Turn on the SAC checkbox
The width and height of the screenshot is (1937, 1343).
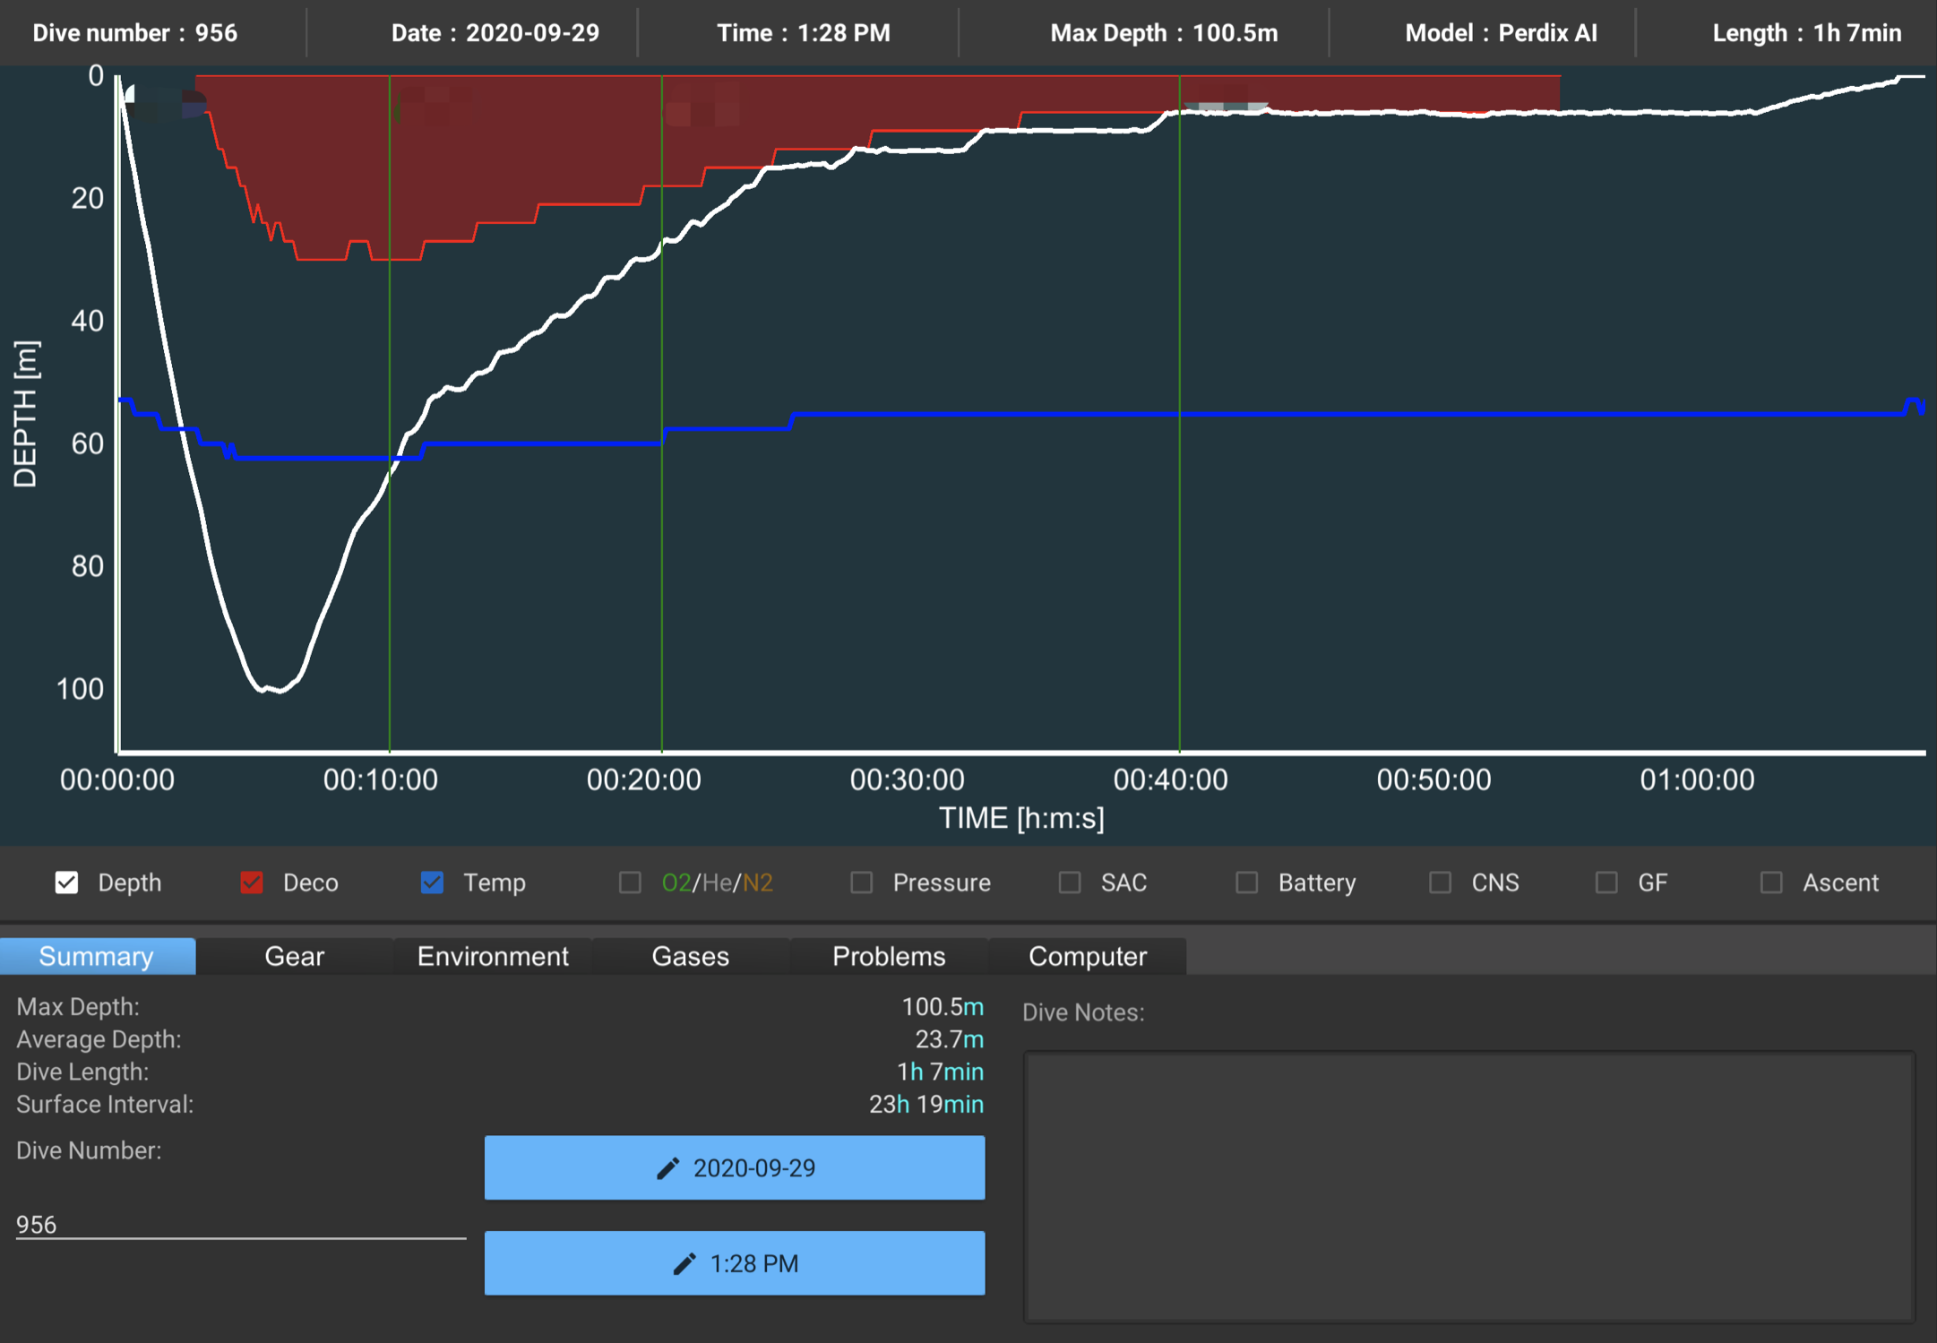click(x=1070, y=882)
